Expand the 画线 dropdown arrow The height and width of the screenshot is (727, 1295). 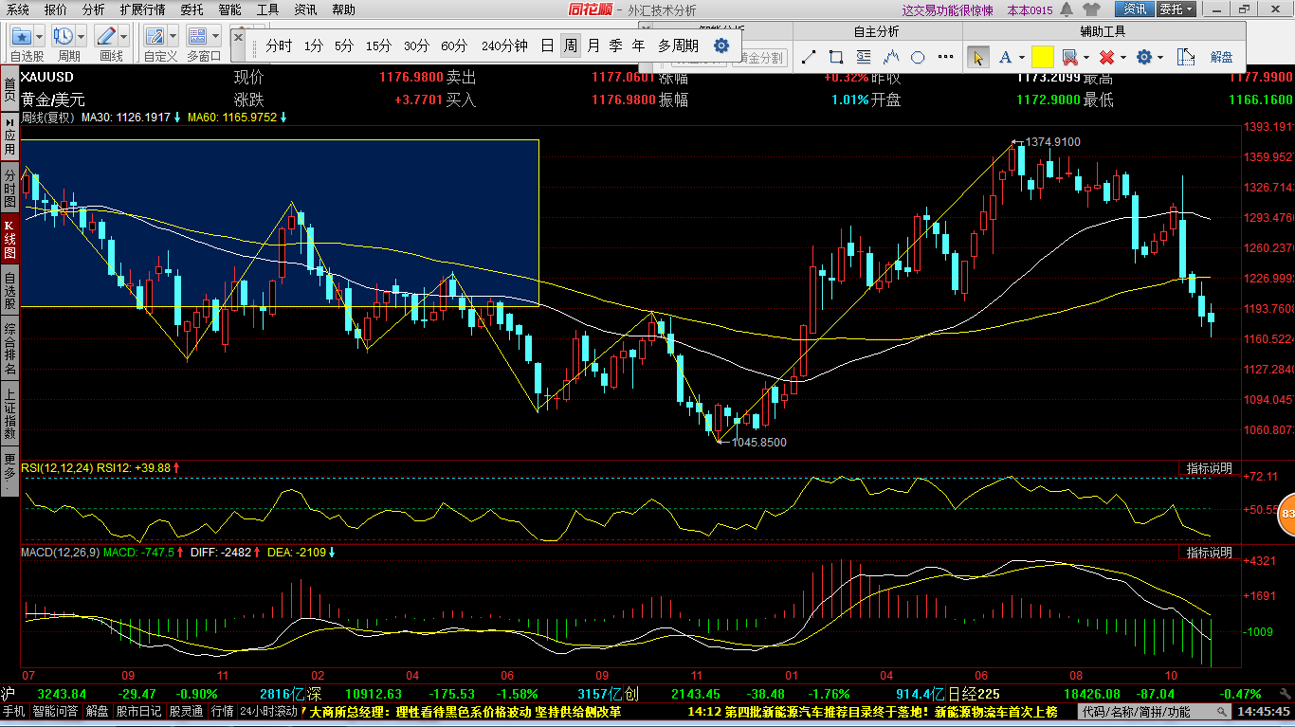[124, 37]
